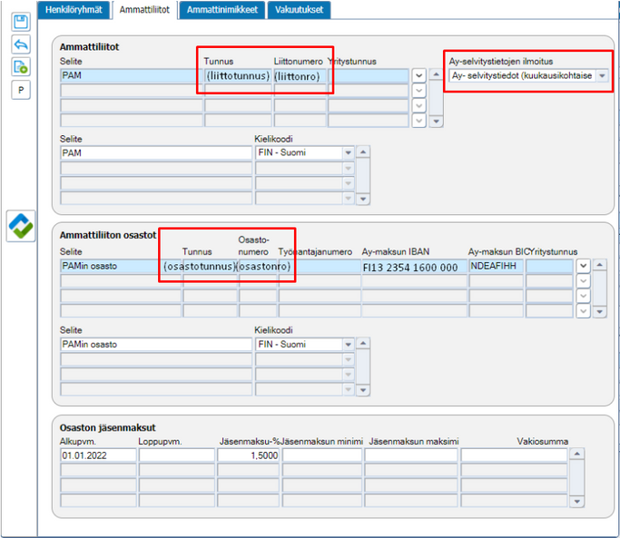This screenshot has width=620, height=538.
Task: Select the Ammattiliitot tab
Action: [x=144, y=10]
